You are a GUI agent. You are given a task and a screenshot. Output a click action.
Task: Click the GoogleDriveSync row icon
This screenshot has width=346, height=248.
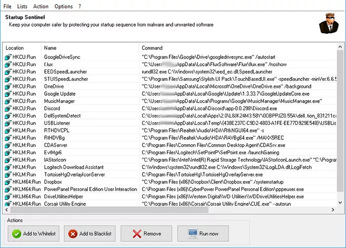pyautogui.click(x=8, y=57)
